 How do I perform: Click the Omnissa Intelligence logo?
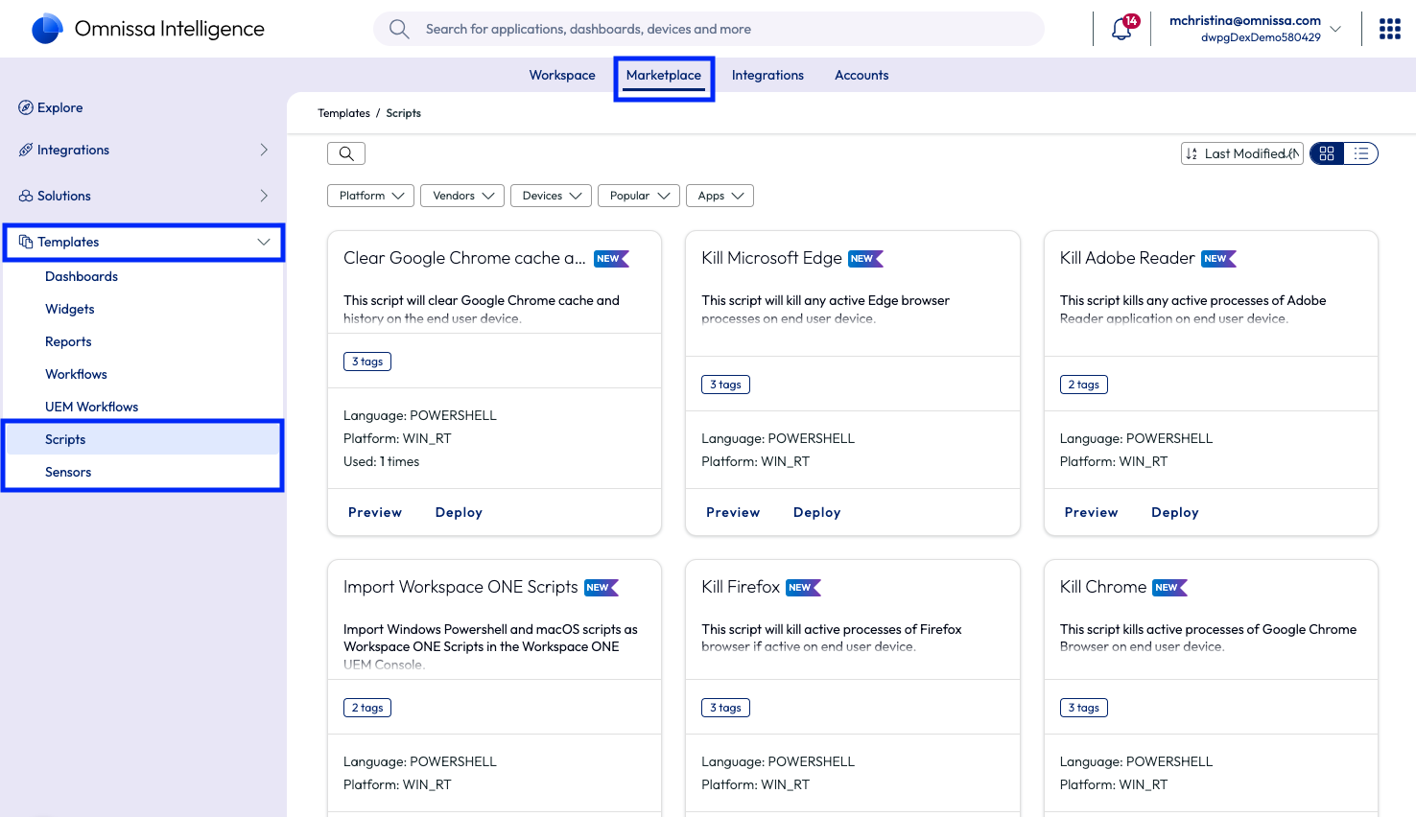click(x=47, y=29)
